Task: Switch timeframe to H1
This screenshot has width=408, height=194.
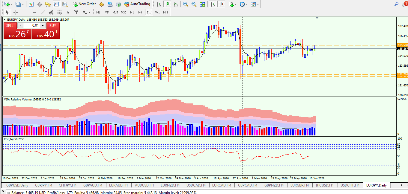Action: pyautogui.click(x=132, y=12)
